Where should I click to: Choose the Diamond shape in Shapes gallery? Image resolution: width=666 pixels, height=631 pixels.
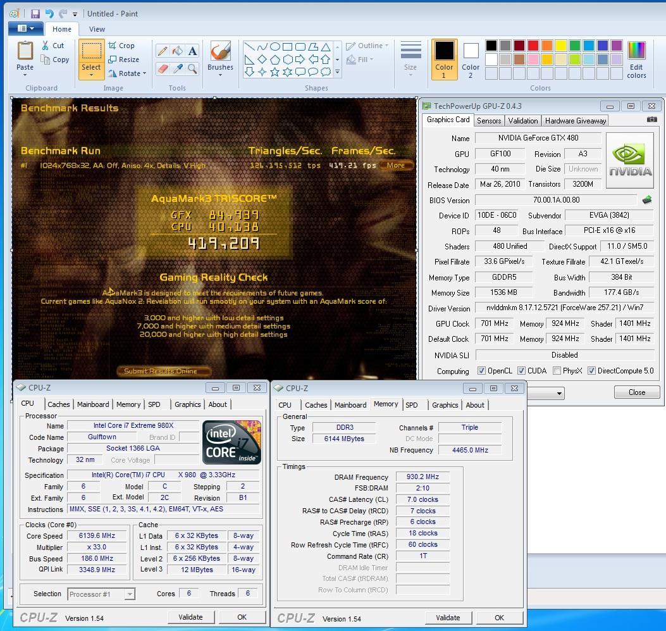click(x=262, y=59)
